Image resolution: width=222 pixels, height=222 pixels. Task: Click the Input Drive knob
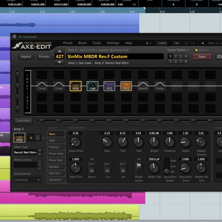[75, 142]
